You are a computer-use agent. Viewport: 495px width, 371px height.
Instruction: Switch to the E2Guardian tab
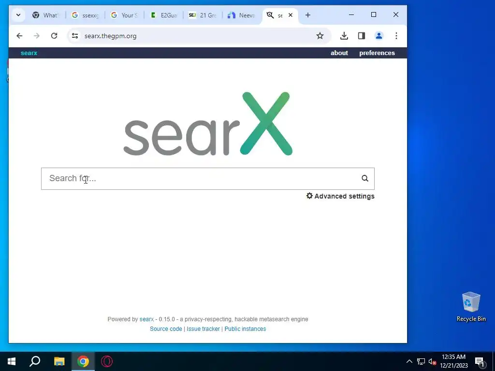point(163,15)
